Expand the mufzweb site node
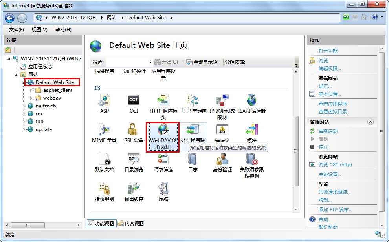 coord(24,106)
